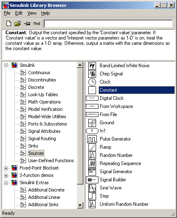The height and width of the screenshot is (218, 177).
Task: Select the Continuous library
Action: [x=39, y=73]
